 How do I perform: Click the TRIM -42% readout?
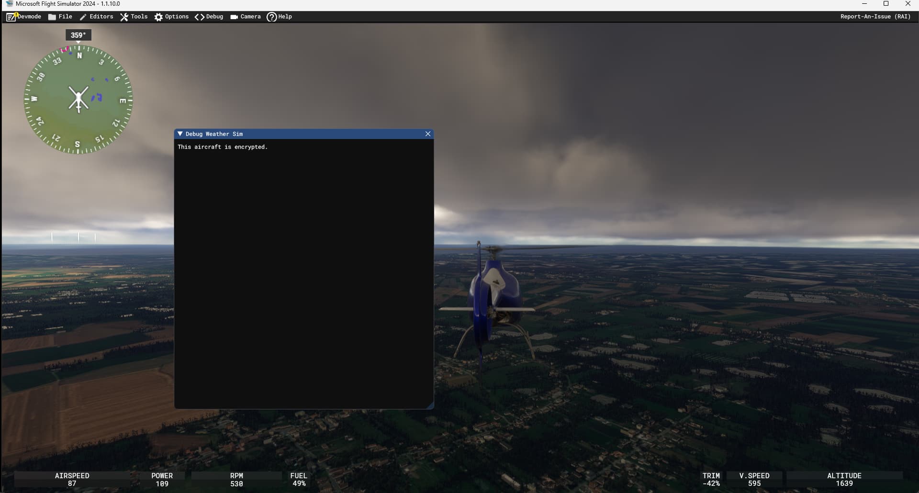pos(711,480)
